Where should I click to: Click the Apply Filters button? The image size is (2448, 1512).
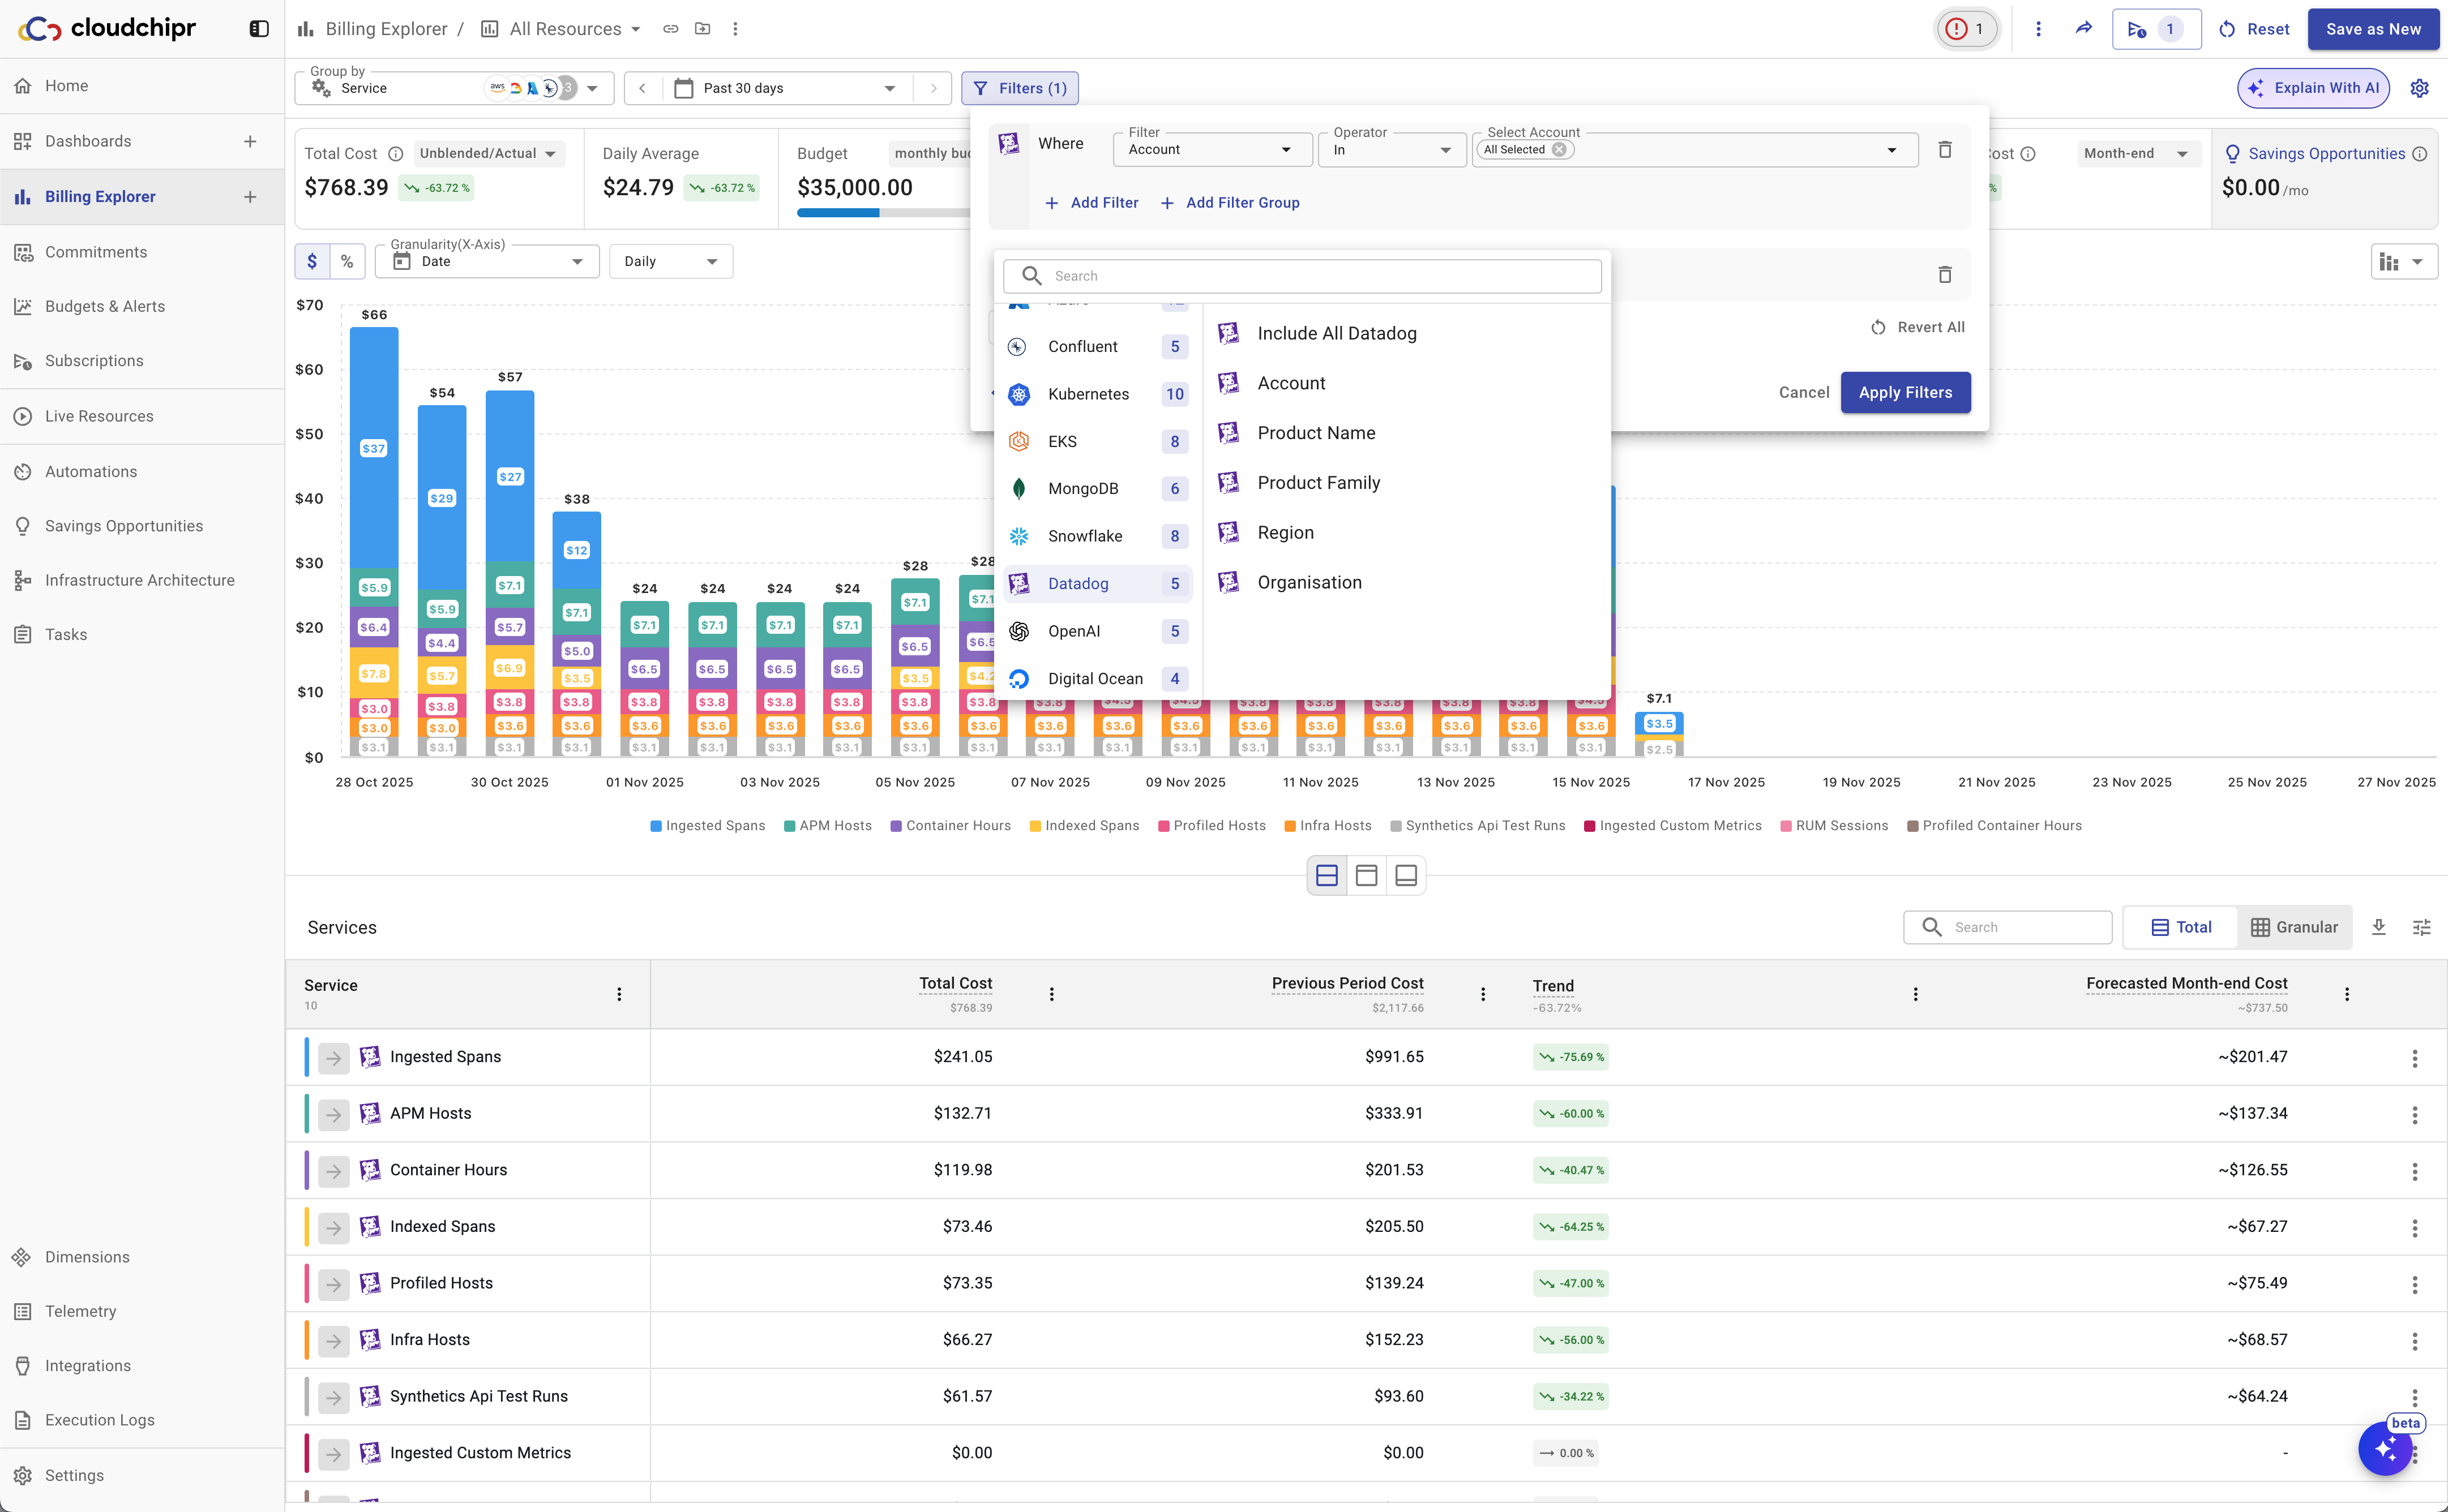(x=1904, y=392)
